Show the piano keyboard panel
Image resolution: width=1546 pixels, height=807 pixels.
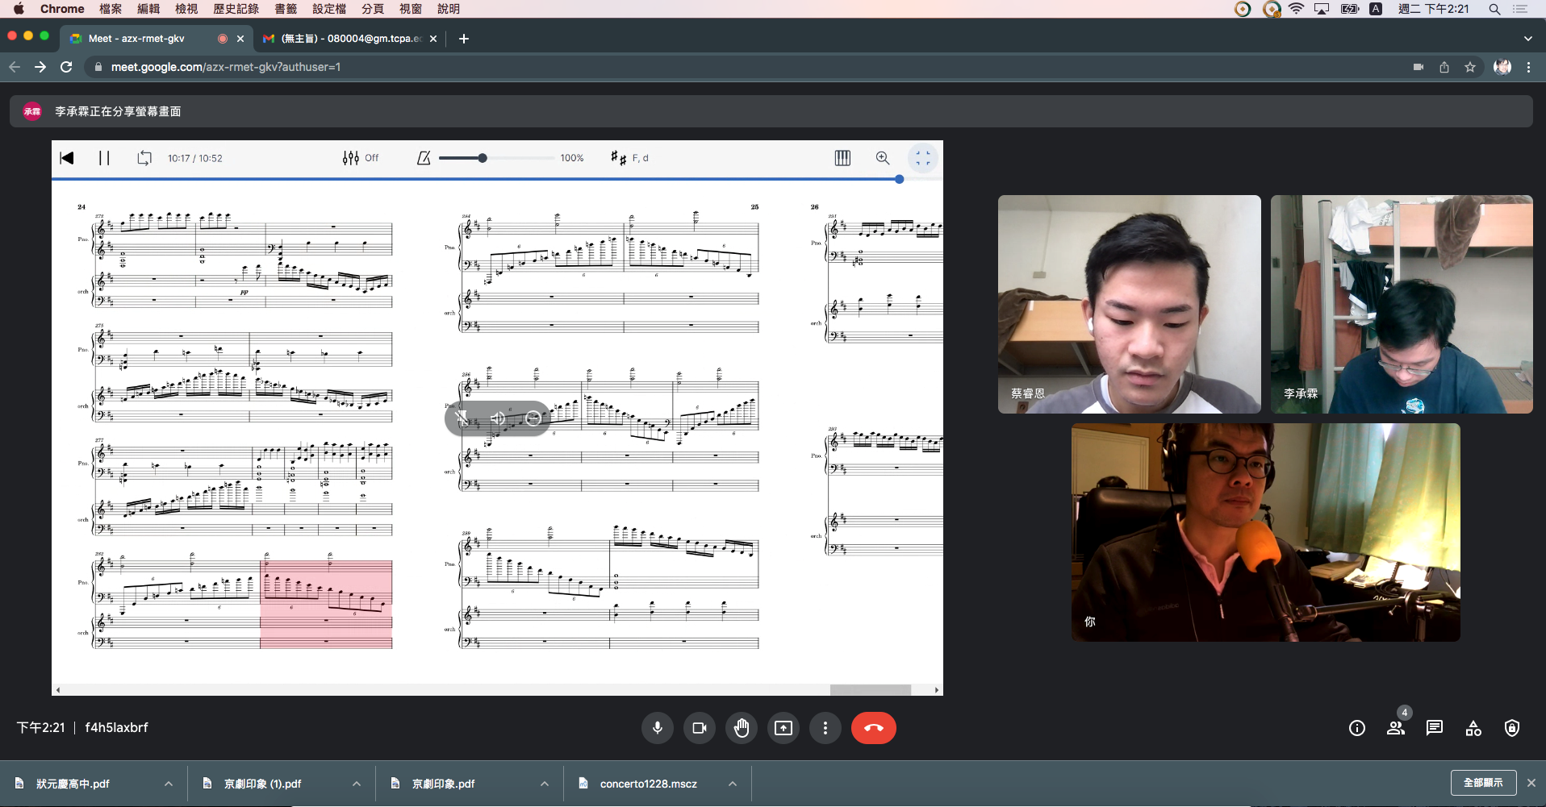(842, 158)
